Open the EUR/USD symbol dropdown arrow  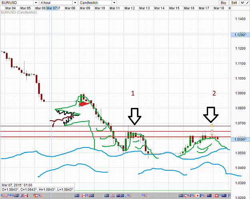[x=36, y=3]
